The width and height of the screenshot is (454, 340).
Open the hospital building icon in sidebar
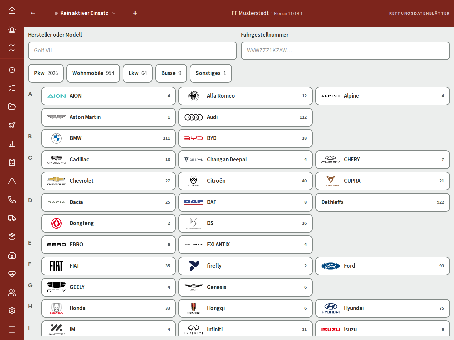[x=12, y=255]
